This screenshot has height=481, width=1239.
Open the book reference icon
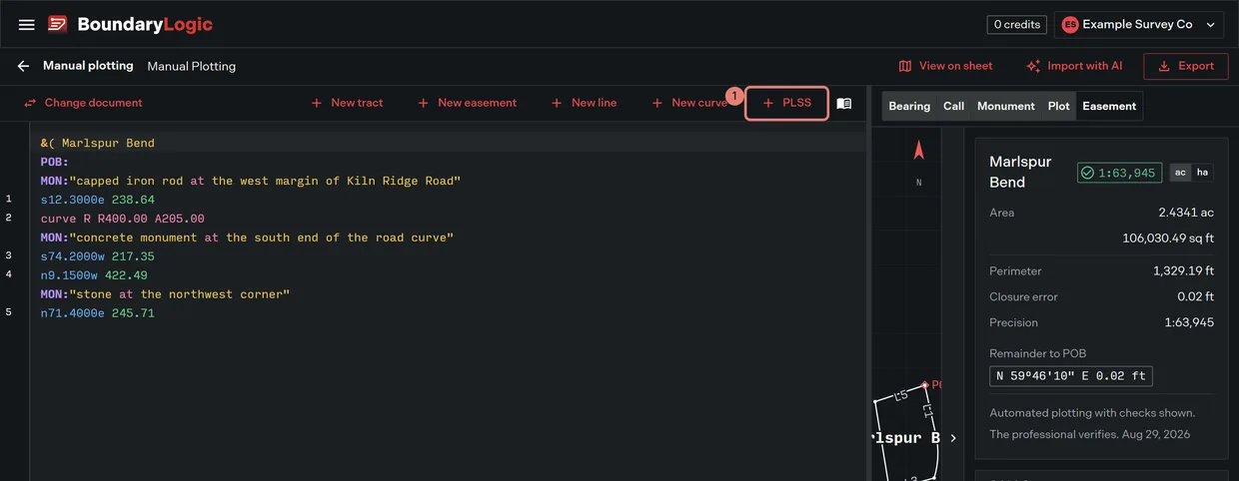[x=844, y=103]
